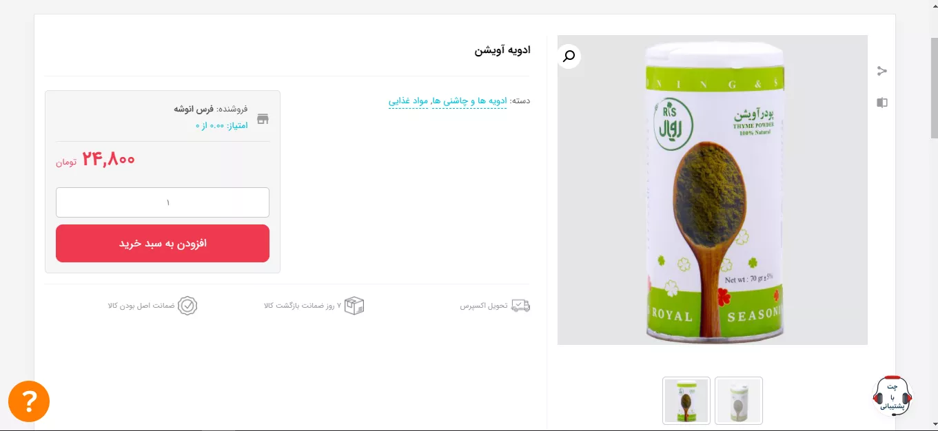Select the faded second product thumbnail
Viewport: 938px width, 431px height.
(x=739, y=400)
